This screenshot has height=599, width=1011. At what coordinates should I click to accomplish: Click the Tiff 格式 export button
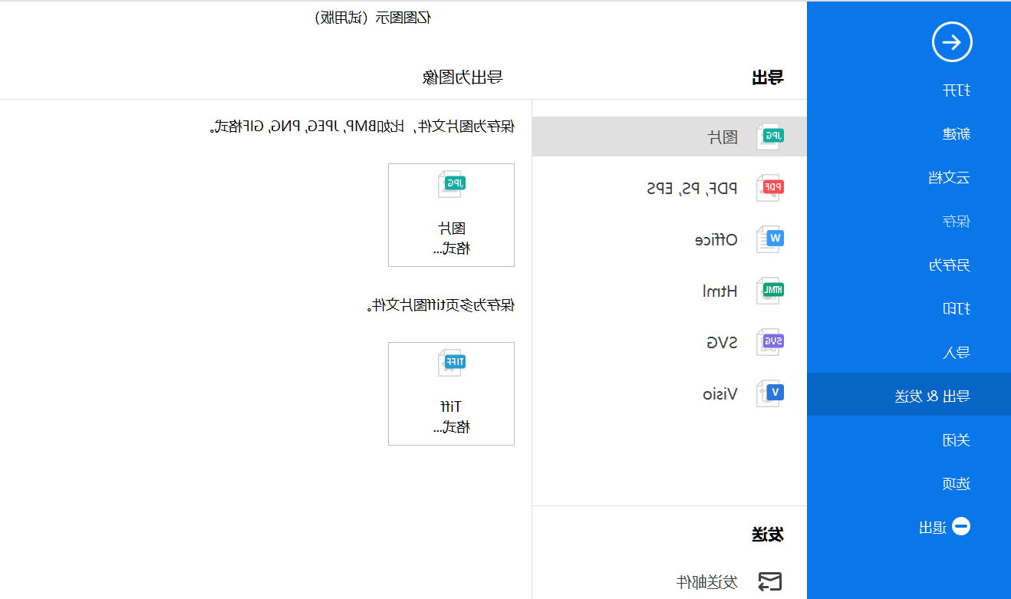pyautogui.click(x=451, y=393)
